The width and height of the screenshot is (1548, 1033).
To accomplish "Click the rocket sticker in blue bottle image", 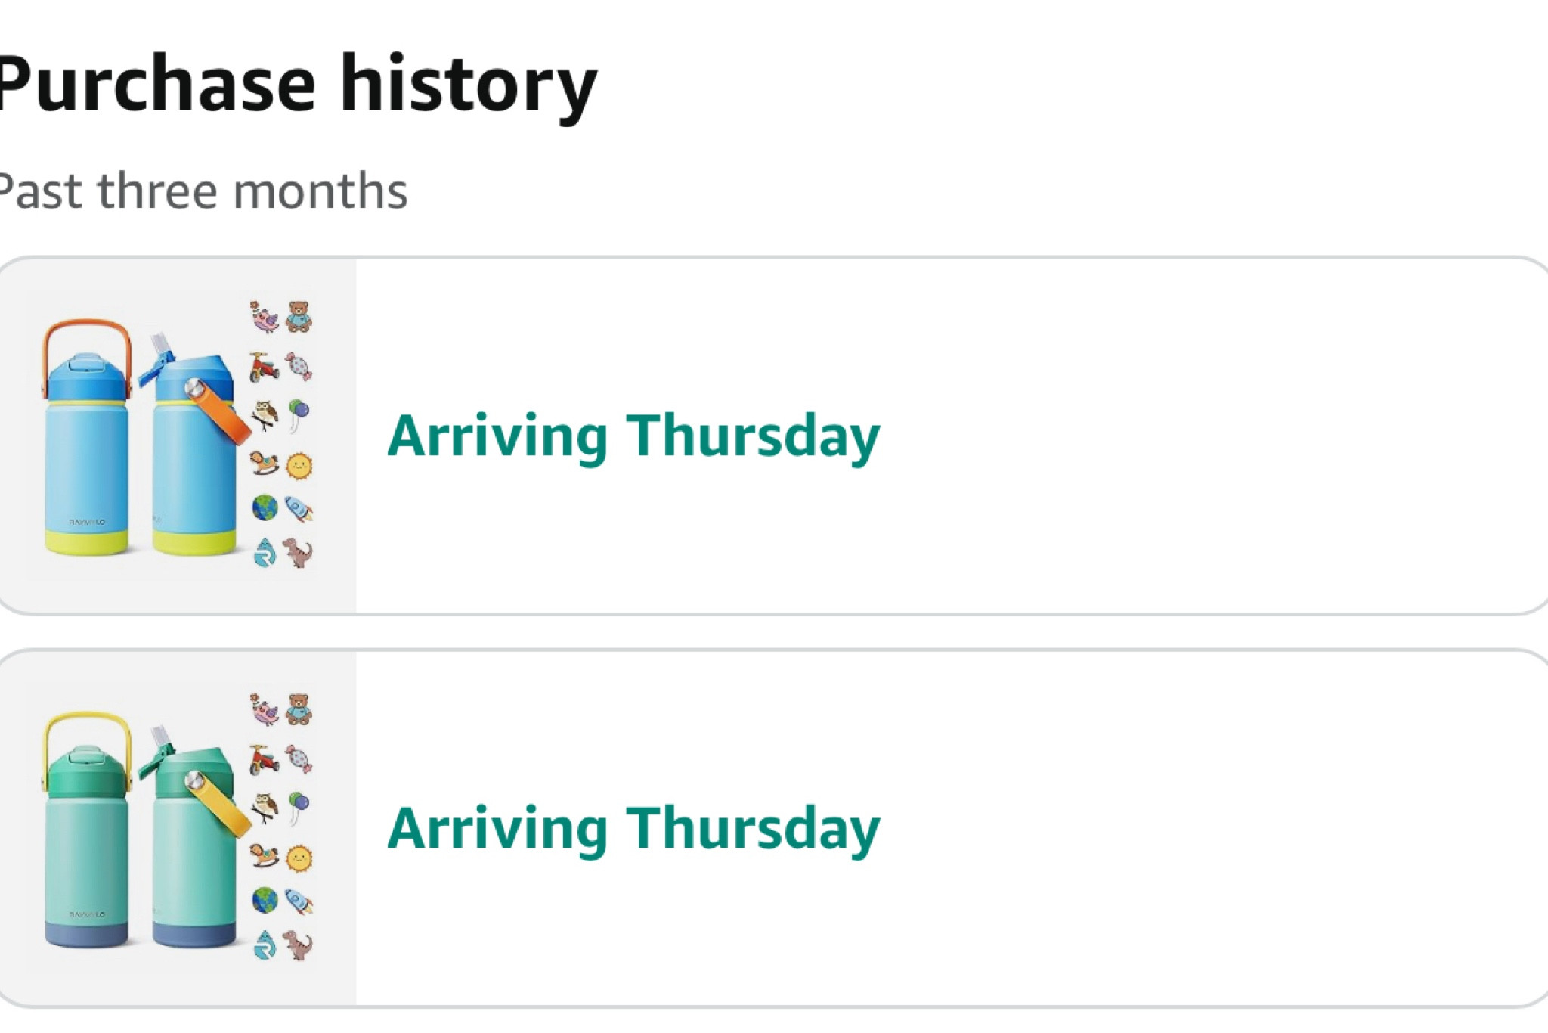I will pyautogui.click(x=299, y=510).
